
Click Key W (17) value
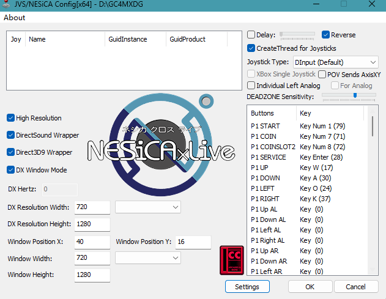pyautogui.click(x=316, y=168)
